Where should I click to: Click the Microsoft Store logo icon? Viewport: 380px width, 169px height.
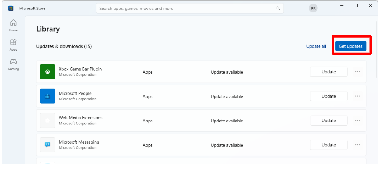(11, 8)
